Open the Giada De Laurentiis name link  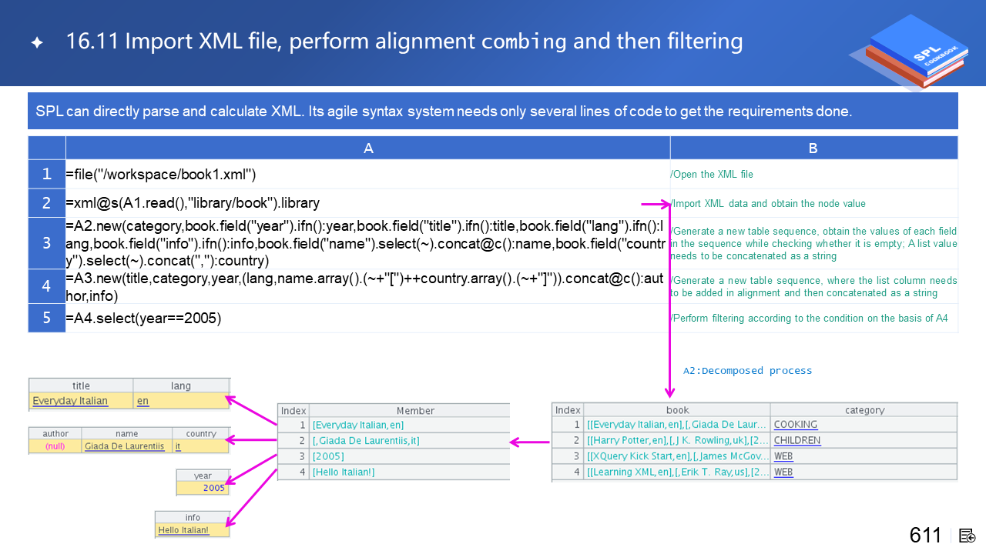pyautogui.click(x=124, y=446)
